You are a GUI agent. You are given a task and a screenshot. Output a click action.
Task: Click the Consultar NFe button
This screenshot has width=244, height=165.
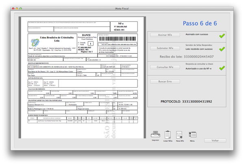point(165,67)
